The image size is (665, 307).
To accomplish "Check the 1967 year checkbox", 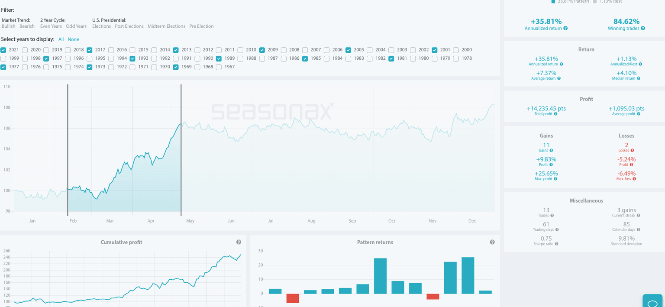I will pyautogui.click(x=219, y=67).
